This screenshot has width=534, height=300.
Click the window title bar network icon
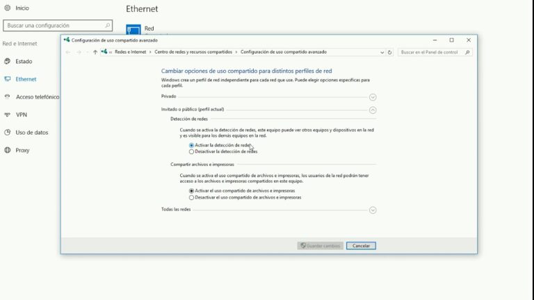tap(67, 40)
